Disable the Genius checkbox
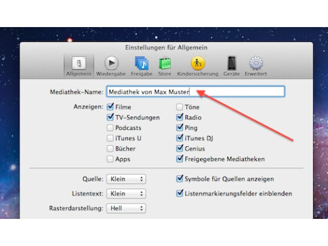This screenshot has height=246, width=328. click(x=180, y=149)
